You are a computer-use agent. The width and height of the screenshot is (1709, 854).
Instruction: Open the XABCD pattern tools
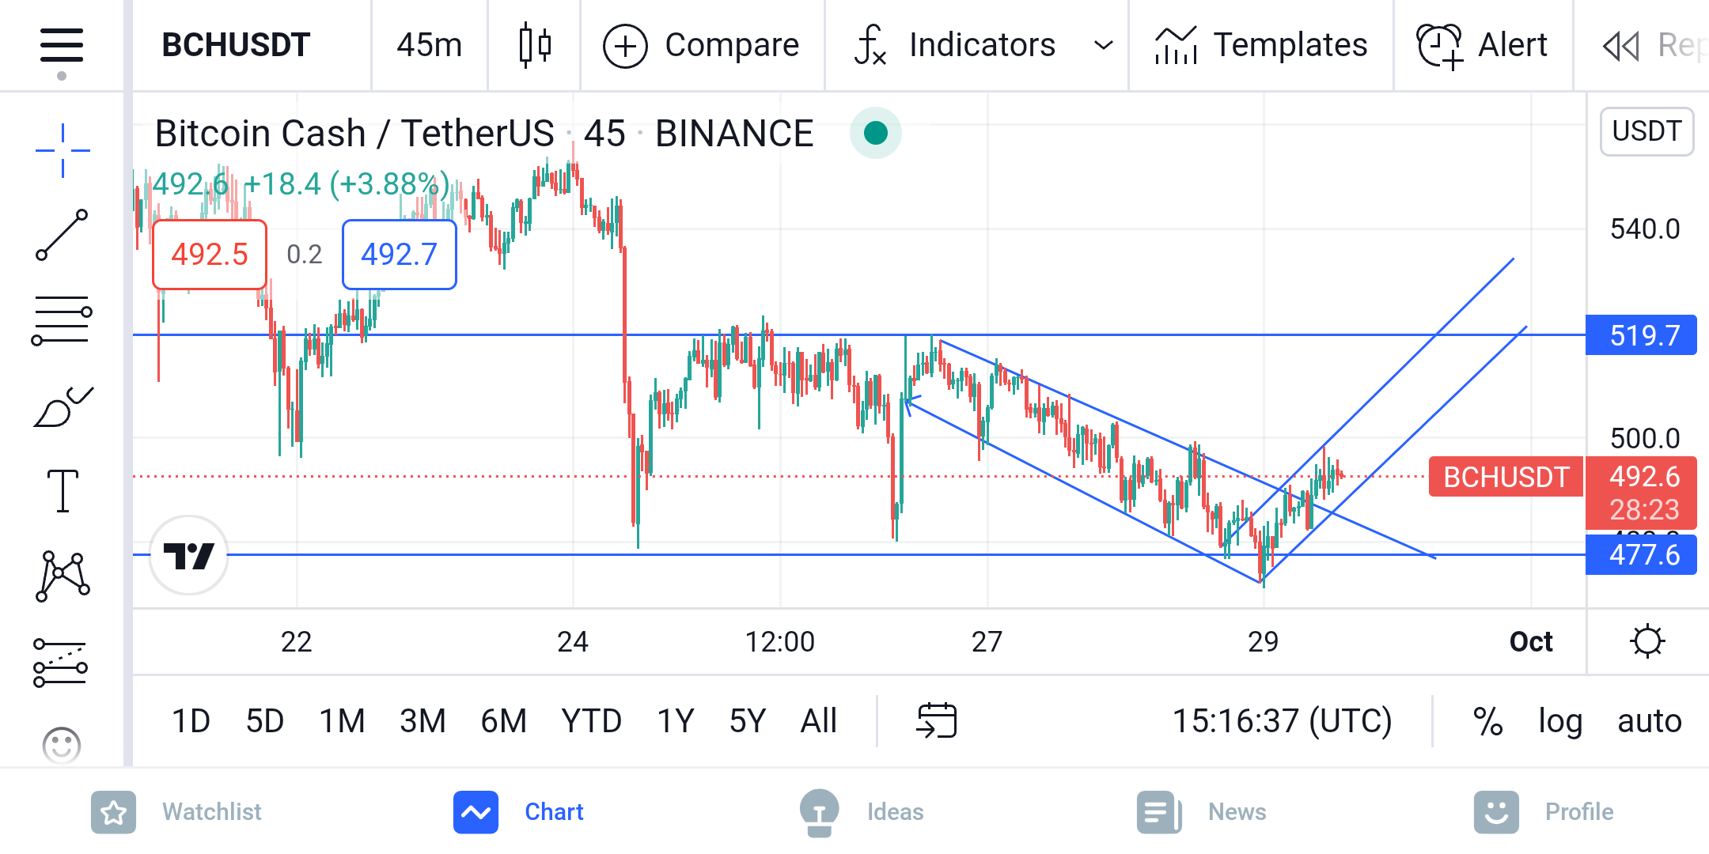click(x=63, y=576)
